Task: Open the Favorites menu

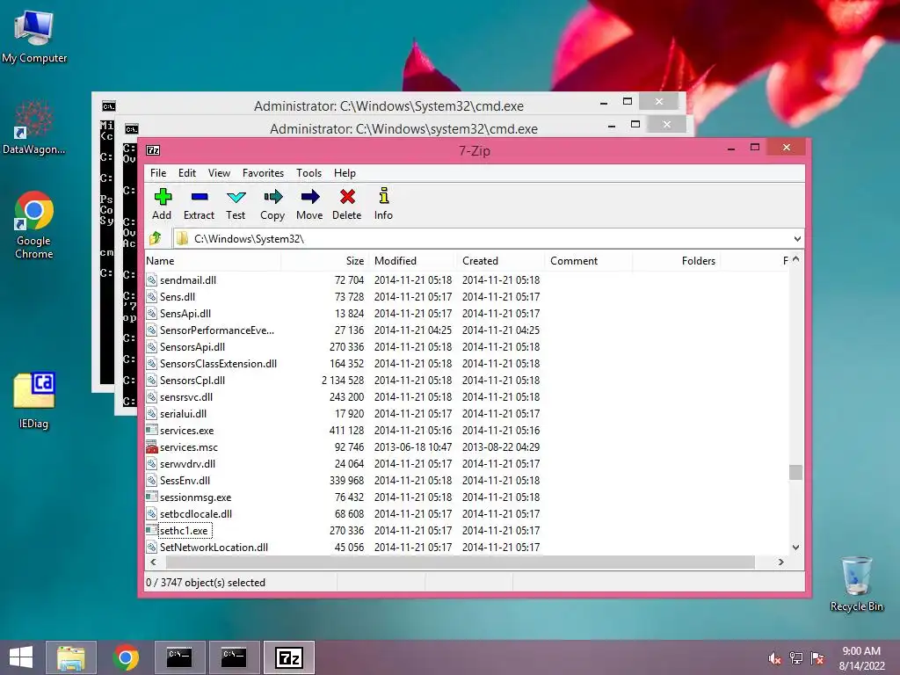Action: point(263,173)
